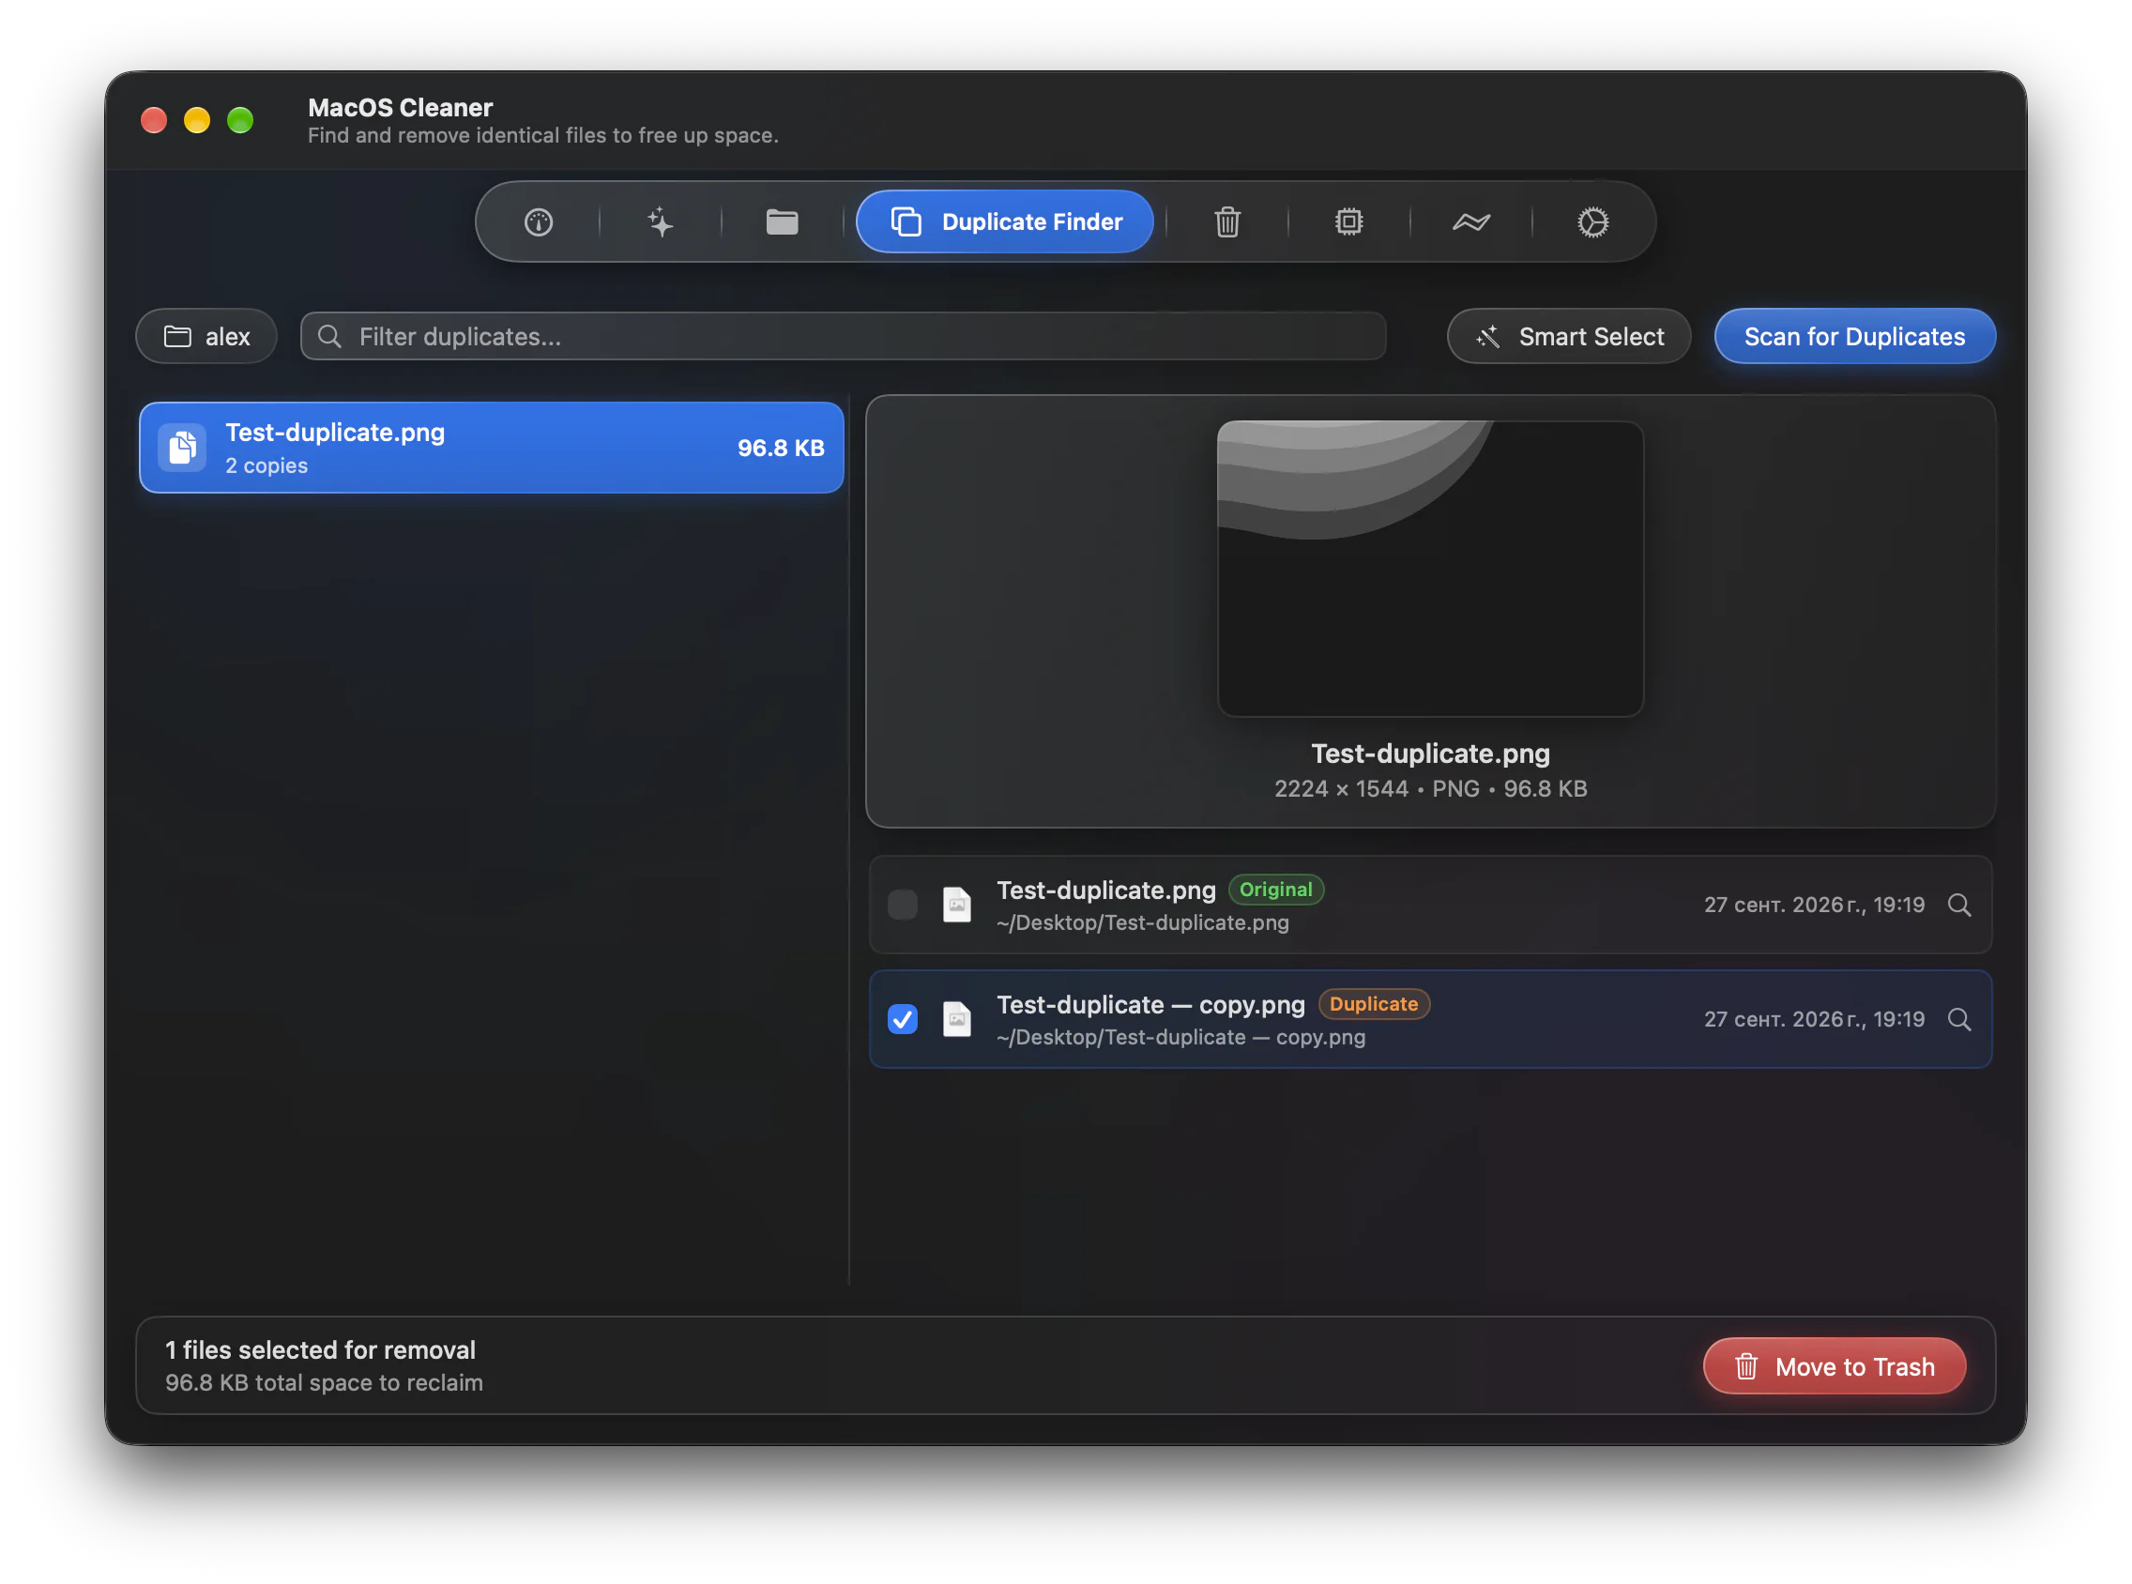Click the orange Duplicate badge
Viewport: 2132px width, 1584px height.
1374,1004
